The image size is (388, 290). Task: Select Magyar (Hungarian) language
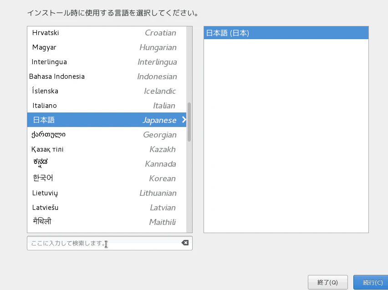click(x=107, y=47)
